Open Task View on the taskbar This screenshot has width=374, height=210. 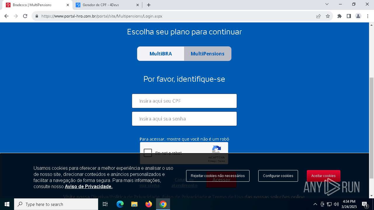click(105, 204)
